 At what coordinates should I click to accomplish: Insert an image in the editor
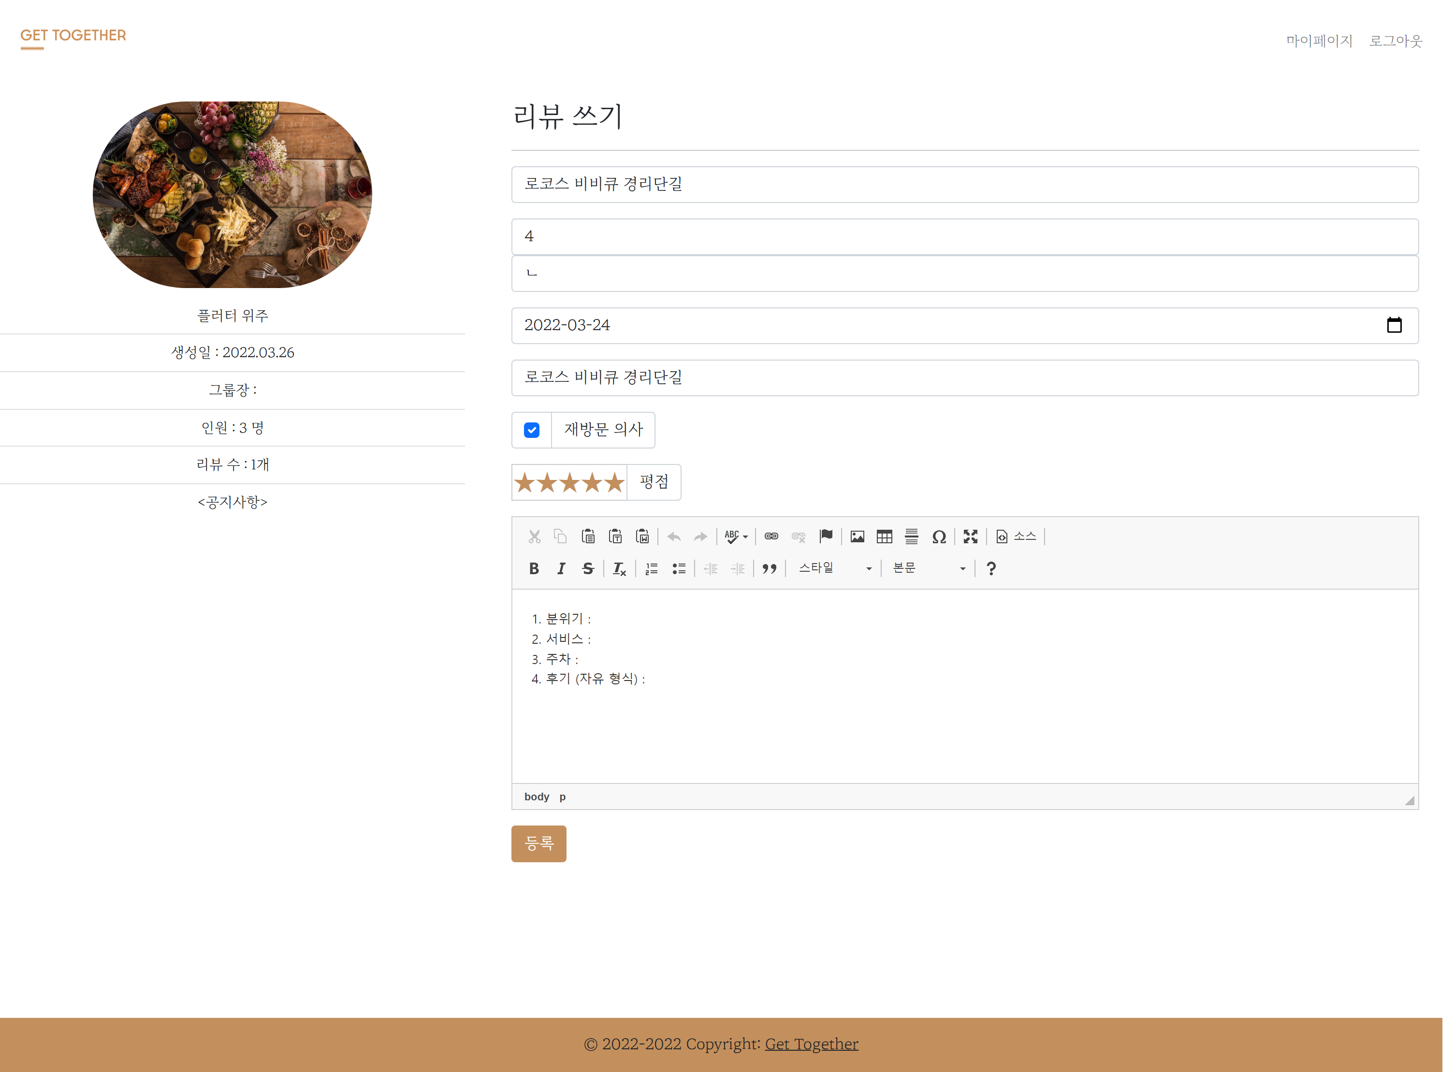(x=857, y=536)
